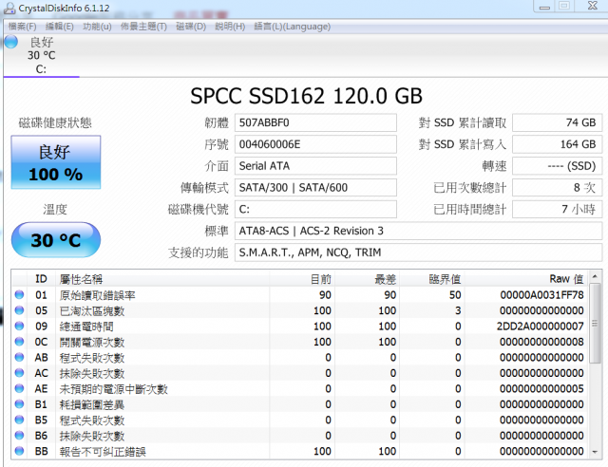This screenshot has height=467, width=608.
Task: Open the 磁碟(D) menu
Action: (x=191, y=27)
